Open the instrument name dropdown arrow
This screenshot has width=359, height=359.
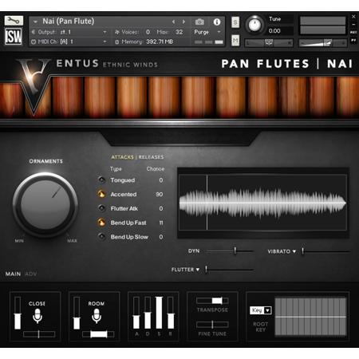tap(35, 22)
